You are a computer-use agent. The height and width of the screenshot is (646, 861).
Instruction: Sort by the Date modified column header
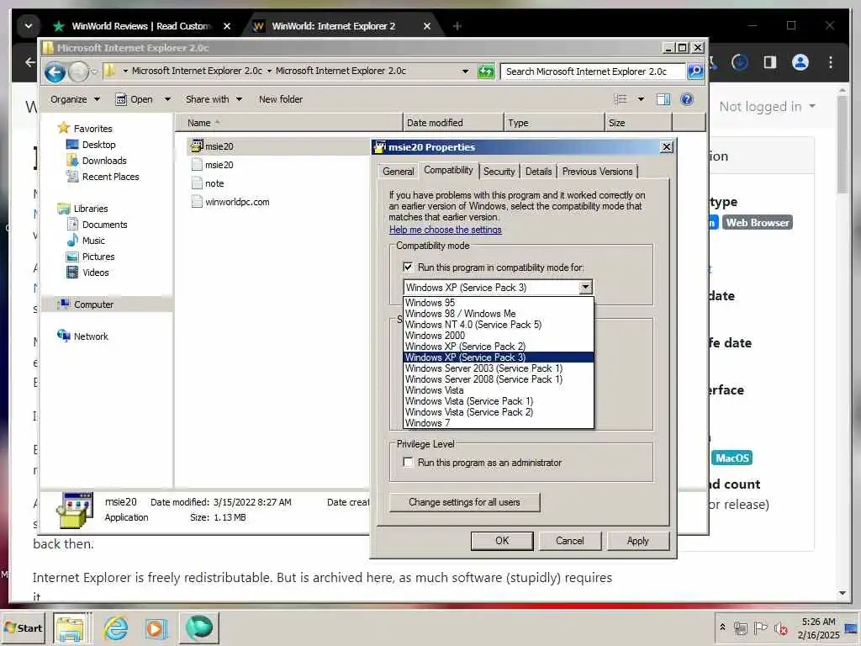[452, 123]
